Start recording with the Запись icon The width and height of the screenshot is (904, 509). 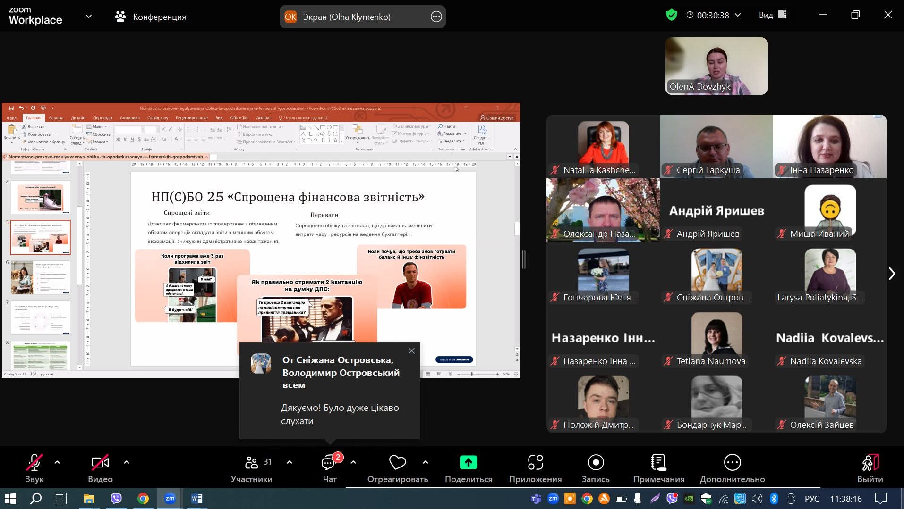(595, 463)
